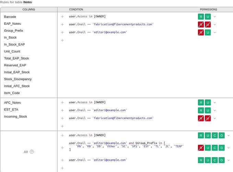Click the plus icon on the empty row below the first column group's rules
The width and height of the screenshot is (233, 172).
[x=62, y=40]
